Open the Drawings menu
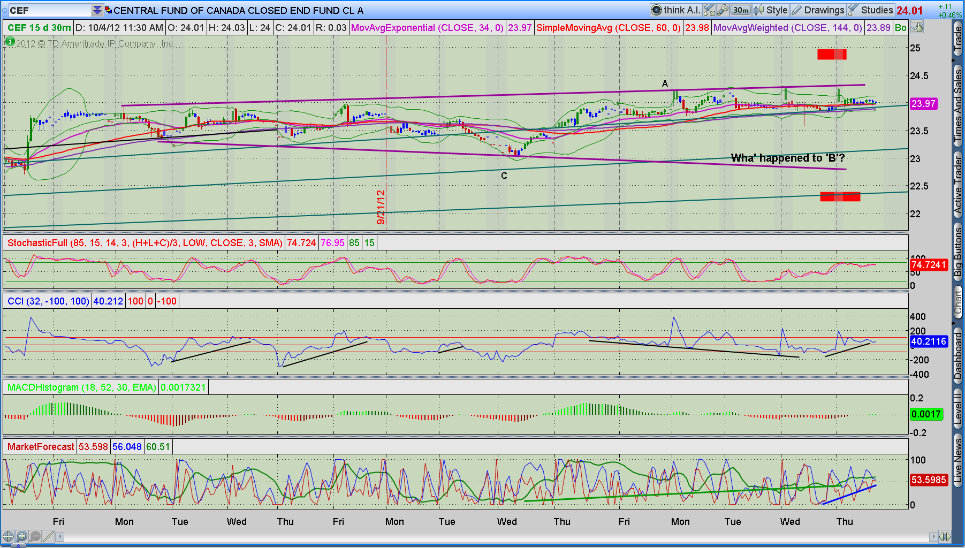The height and width of the screenshot is (548, 965). coord(818,10)
